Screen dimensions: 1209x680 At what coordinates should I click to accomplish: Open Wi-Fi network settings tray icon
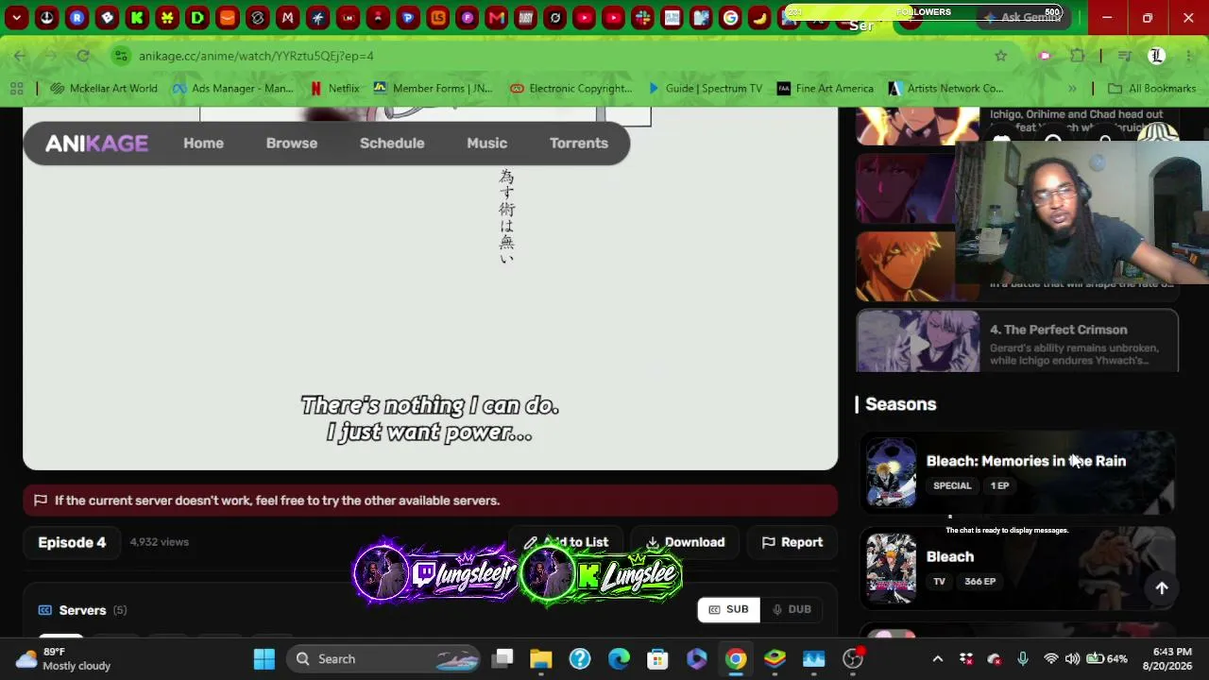(x=1050, y=658)
